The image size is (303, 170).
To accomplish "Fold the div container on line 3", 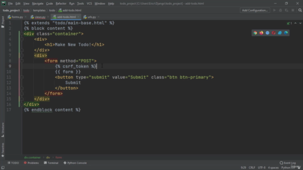I will coord(22,34).
